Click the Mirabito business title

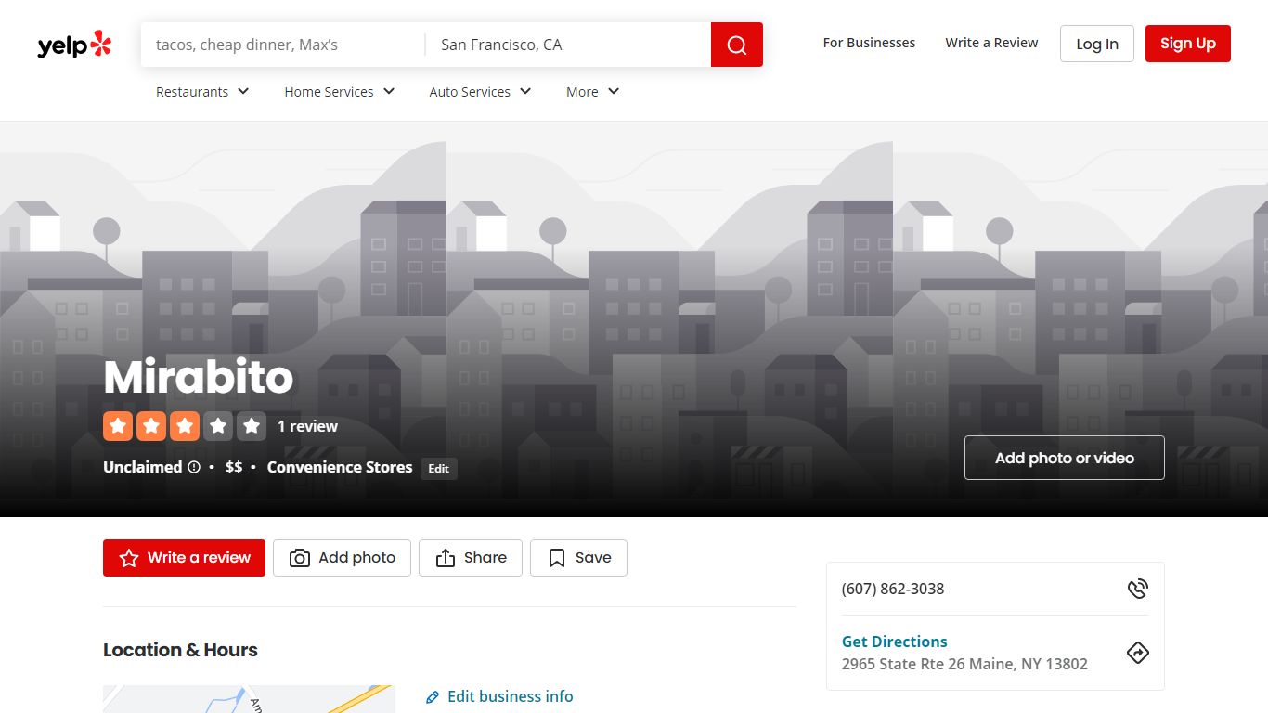(x=199, y=377)
